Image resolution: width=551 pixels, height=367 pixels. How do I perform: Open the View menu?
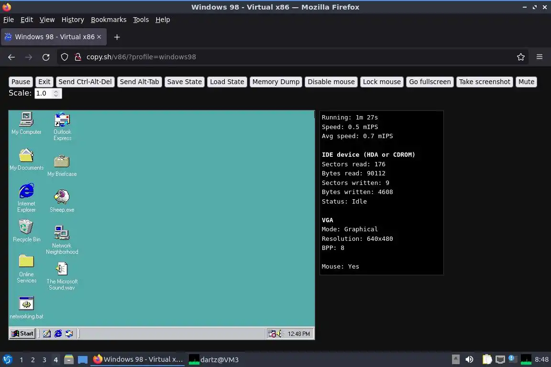pos(47,20)
